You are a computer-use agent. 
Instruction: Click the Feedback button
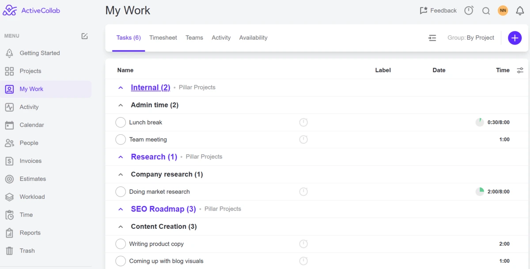438,11
